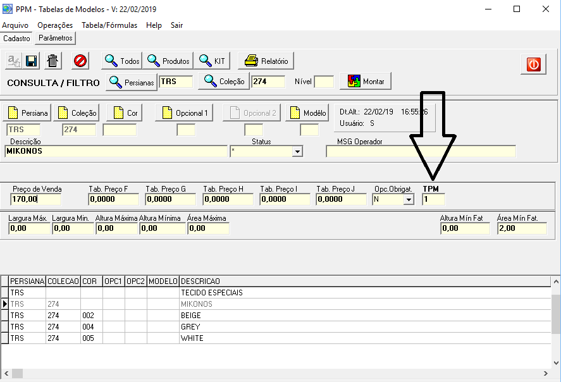Create new Opcional 1 record

[x=184, y=113]
